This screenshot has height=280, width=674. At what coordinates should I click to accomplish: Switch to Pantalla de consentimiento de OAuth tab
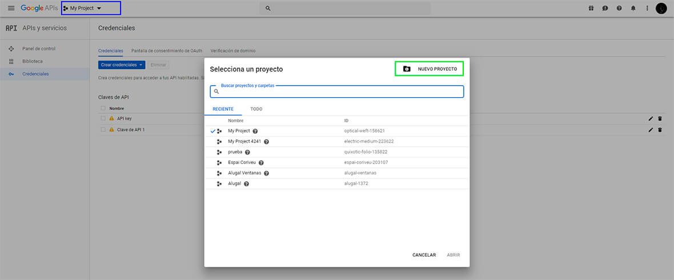167,51
